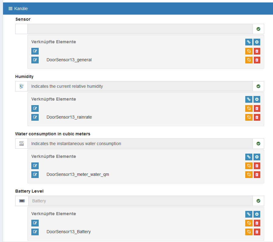
Task: Delete the DoorSensor13_meter_water_qm item
Action: pos(257,175)
